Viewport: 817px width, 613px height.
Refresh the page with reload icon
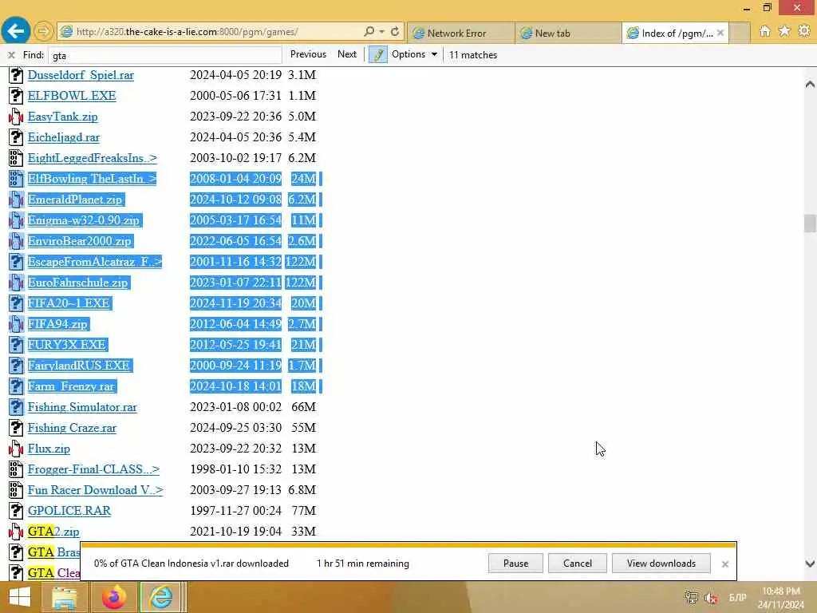tap(395, 32)
